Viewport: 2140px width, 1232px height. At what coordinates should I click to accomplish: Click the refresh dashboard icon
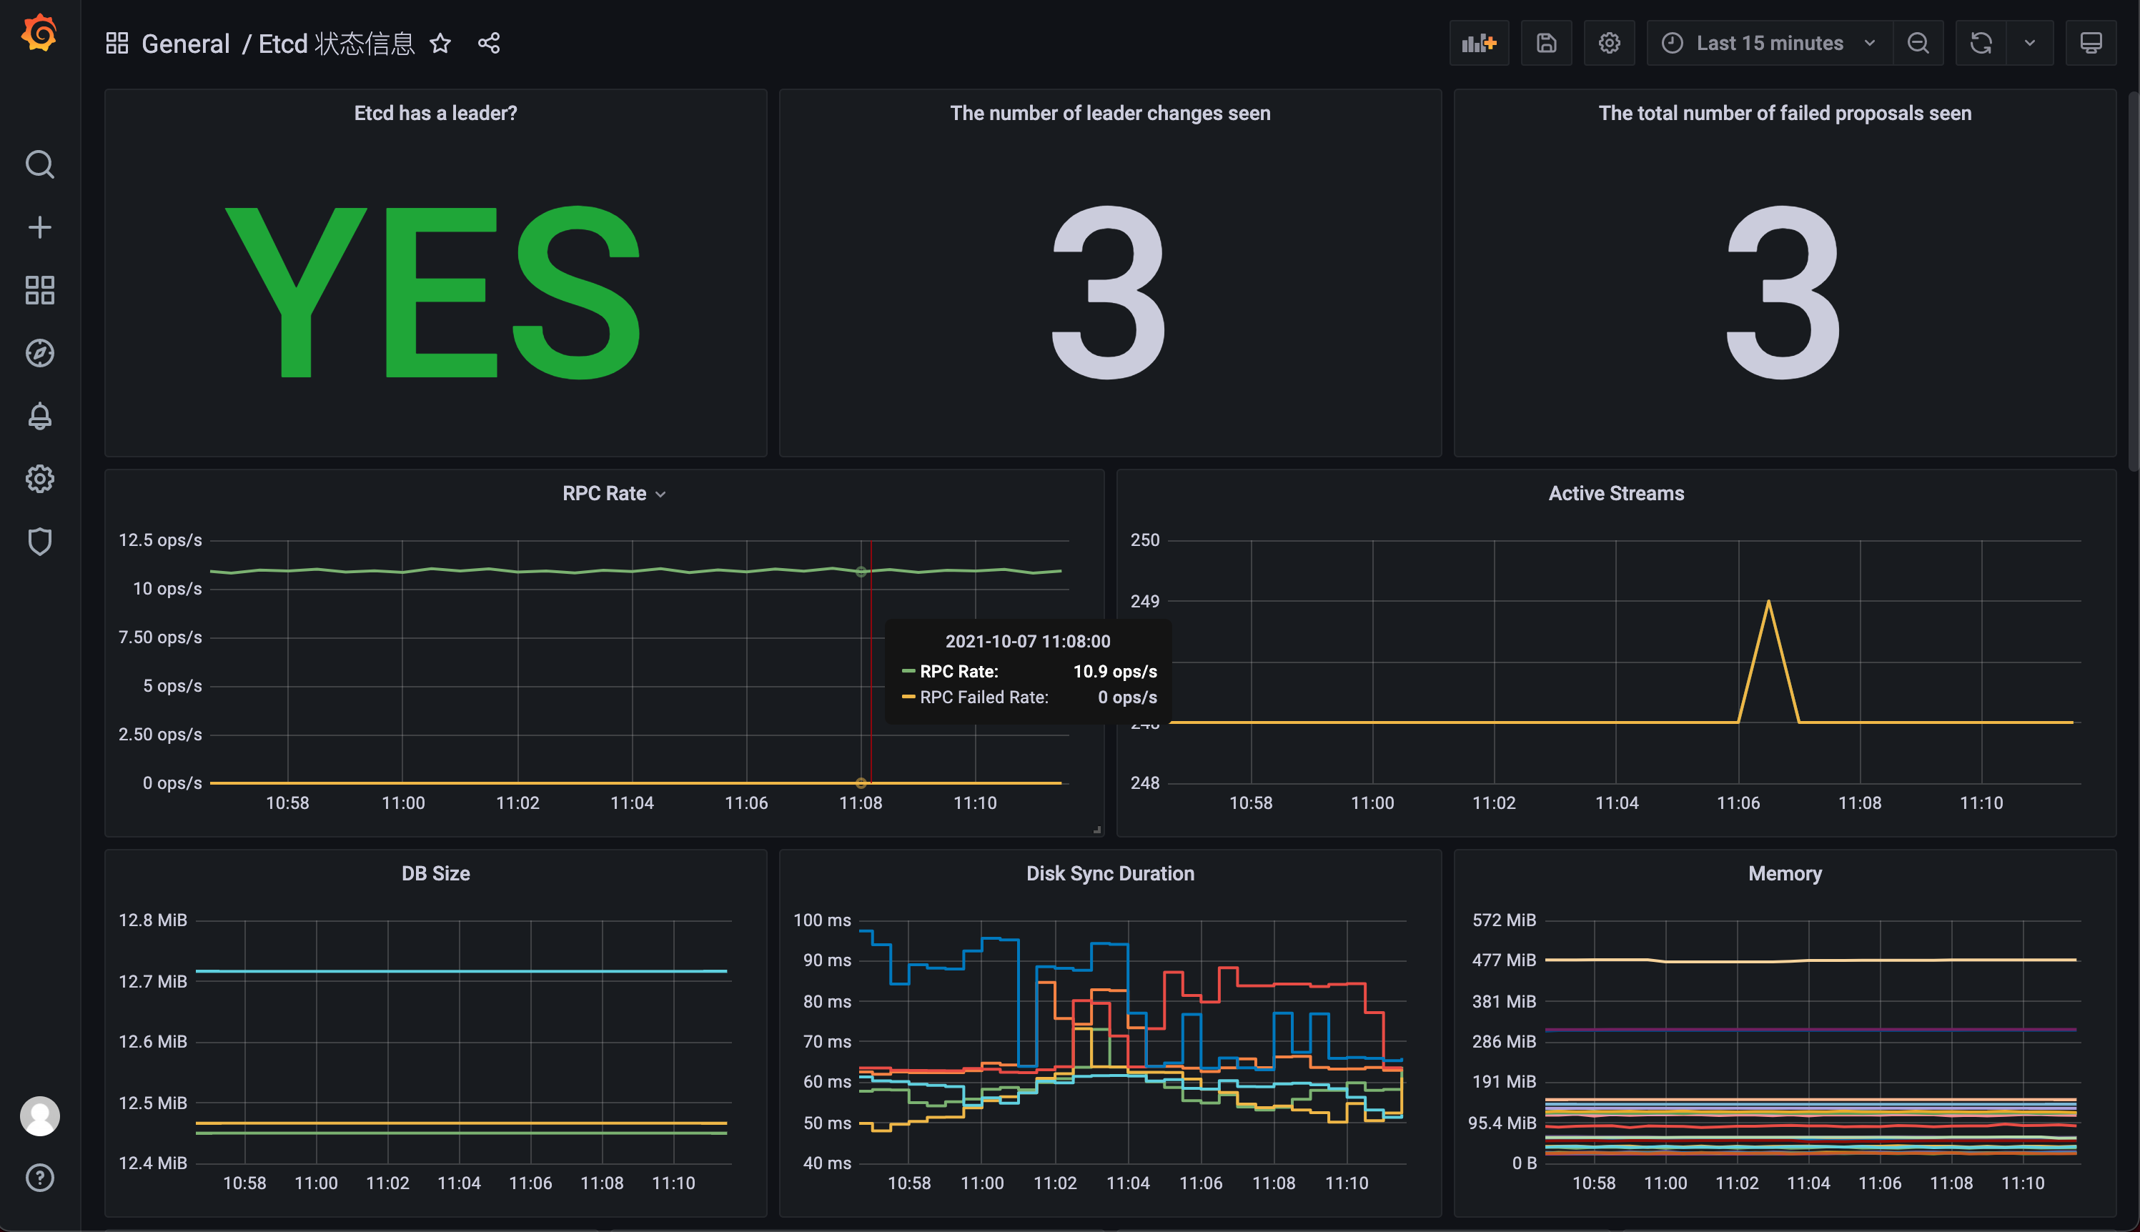[1981, 43]
